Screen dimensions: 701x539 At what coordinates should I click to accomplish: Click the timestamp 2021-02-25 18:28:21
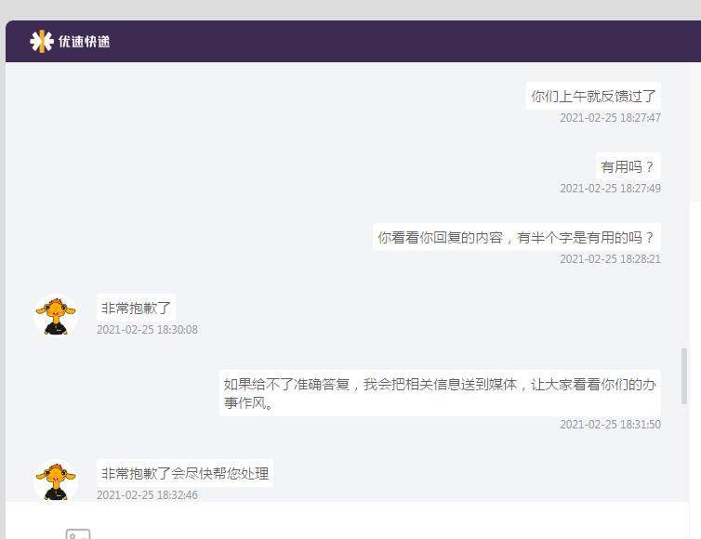pyautogui.click(x=610, y=258)
